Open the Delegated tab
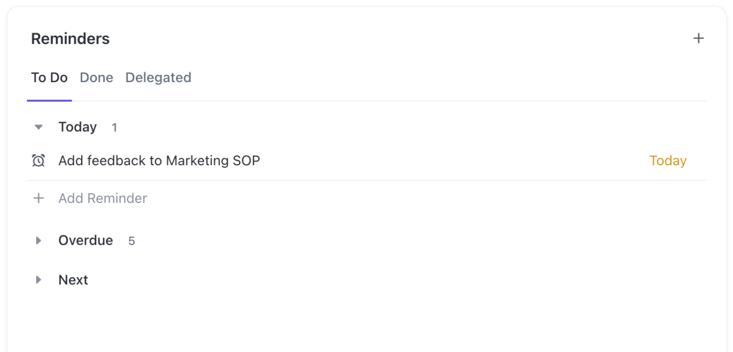The height and width of the screenshot is (352, 733). (158, 77)
